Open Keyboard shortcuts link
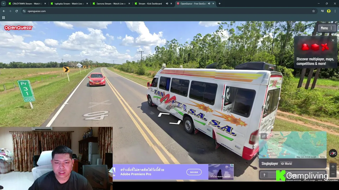339x190 pixels. click(x=293, y=180)
